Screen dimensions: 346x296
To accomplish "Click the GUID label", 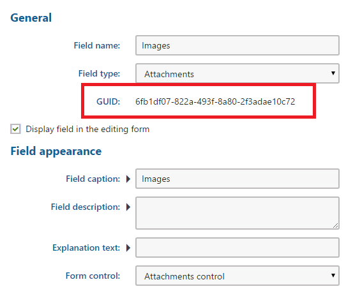I will 108,101.
